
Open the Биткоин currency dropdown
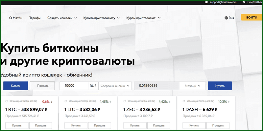pos(192,86)
